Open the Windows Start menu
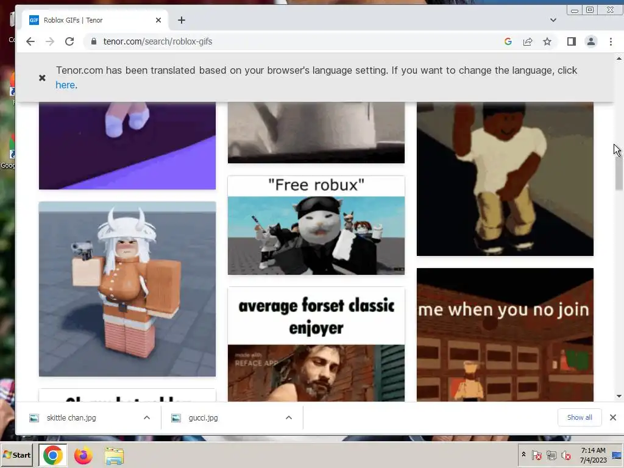The width and height of the screenshot is (624, 468). pyautogui.click(x=16, y=455)
